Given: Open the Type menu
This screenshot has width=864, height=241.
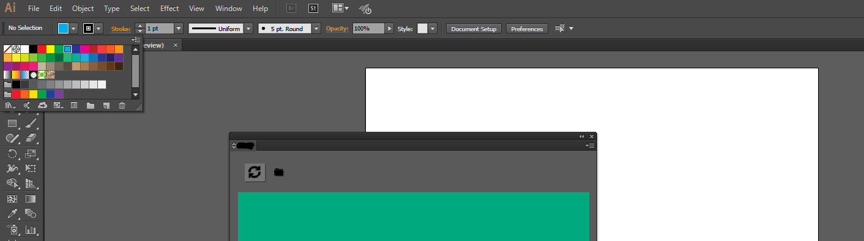Looking at the screenshot, I should click(x=112, y=9).
